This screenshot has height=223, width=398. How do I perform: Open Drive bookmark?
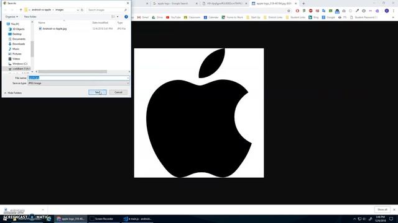coord(157,17)
